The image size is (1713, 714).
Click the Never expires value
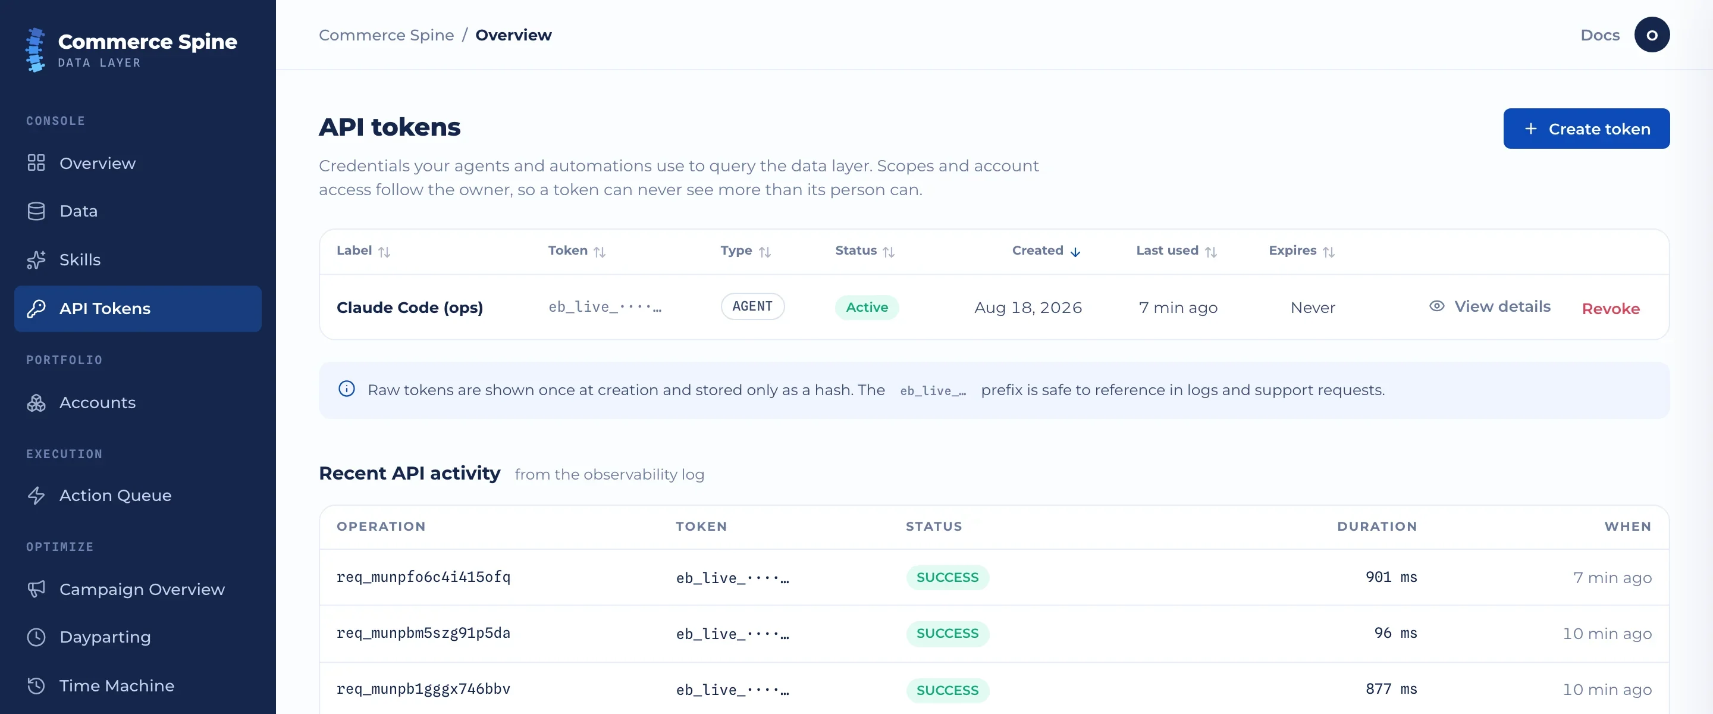click(1312, 308)
